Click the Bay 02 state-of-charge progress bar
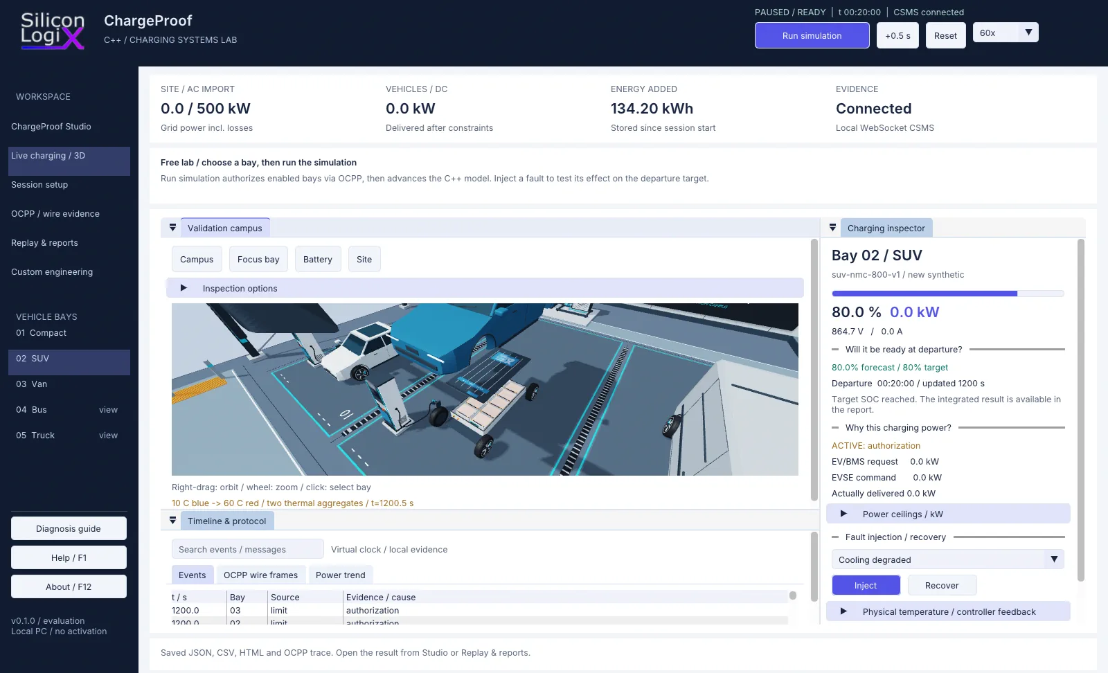Image resolution: width=1108 pixels, height=673 pixels. click(948, 294)
